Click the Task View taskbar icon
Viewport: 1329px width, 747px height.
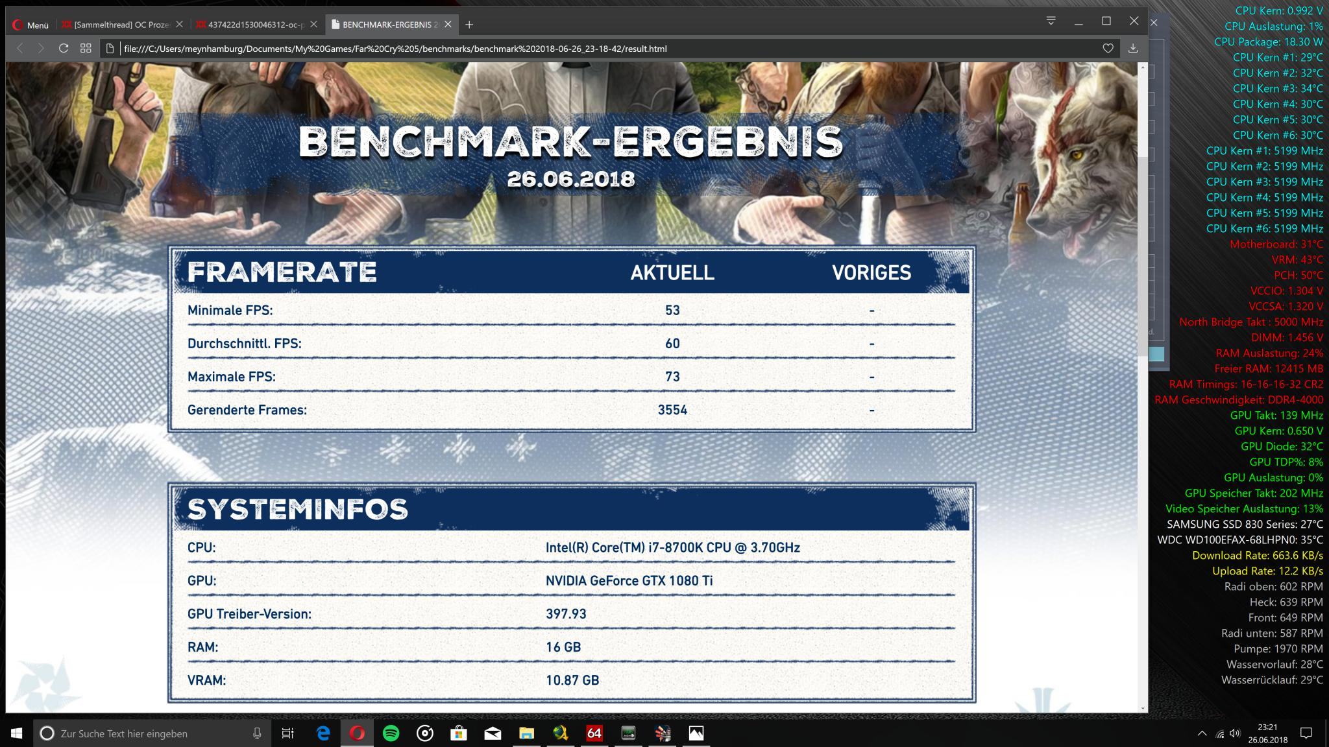(x=287, y=733)
